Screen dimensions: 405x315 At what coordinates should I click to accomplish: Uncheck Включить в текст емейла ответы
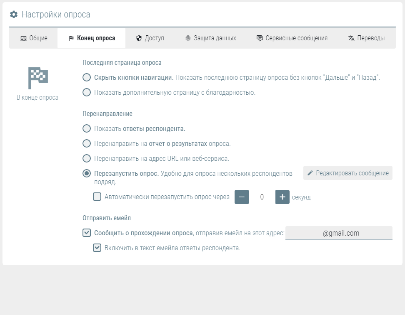[97, 248]
